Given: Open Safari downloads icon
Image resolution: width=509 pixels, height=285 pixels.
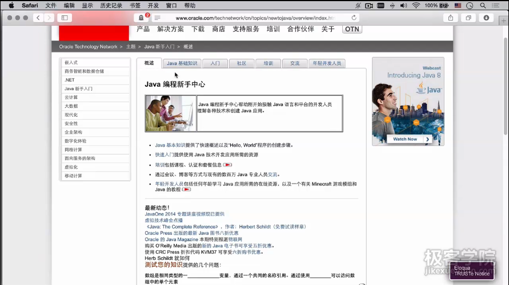Looking at the screenshot, I should 486,18.
